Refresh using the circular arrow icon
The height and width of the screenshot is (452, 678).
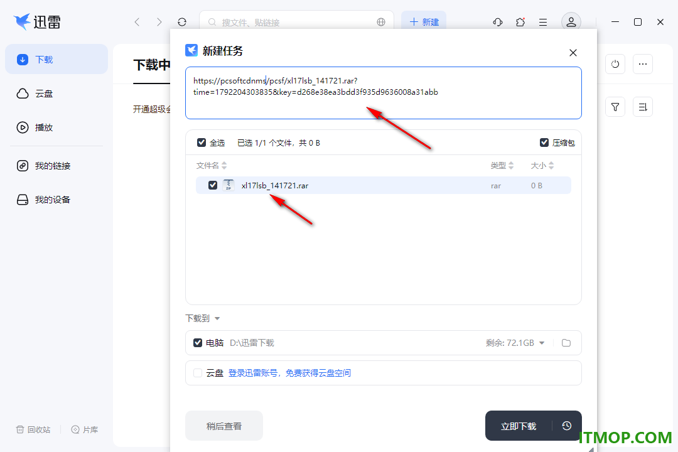pyautogui.click(x=182, y=22)
